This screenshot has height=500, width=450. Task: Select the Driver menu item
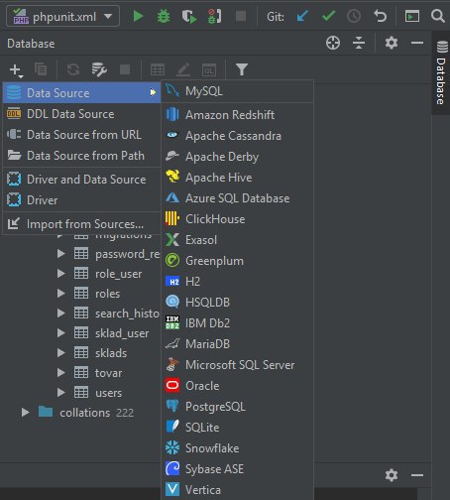pyautogui.click(x=81, y=200)
